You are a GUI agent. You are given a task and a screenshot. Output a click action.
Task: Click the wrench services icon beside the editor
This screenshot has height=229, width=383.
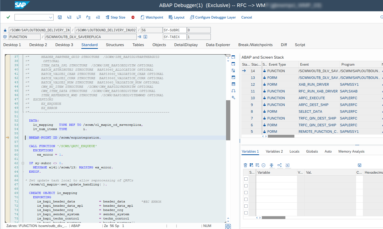click(x=233, y=97)
